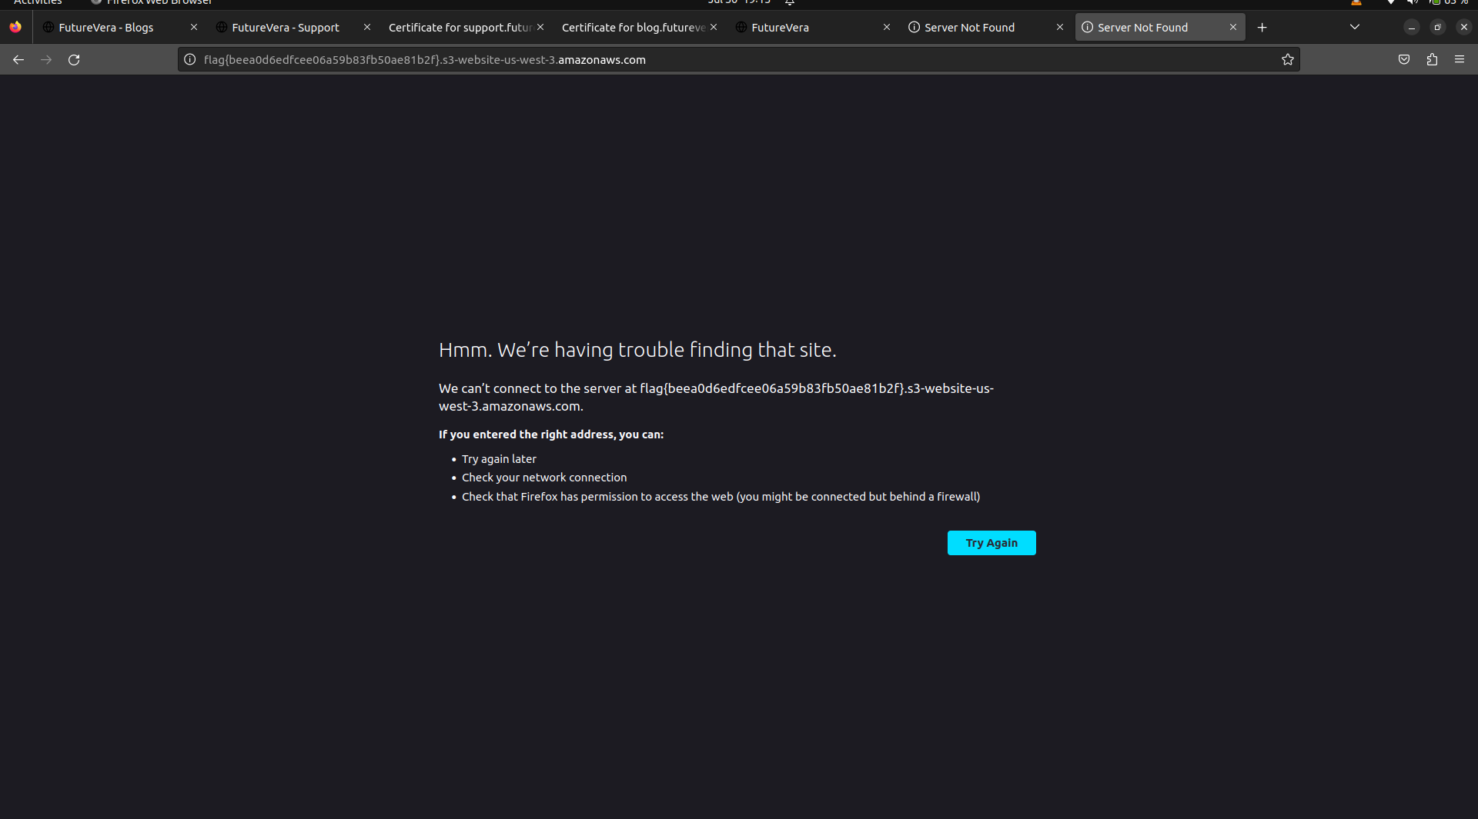Close the FutureVera - Blogs tab

tap(194, 28)
